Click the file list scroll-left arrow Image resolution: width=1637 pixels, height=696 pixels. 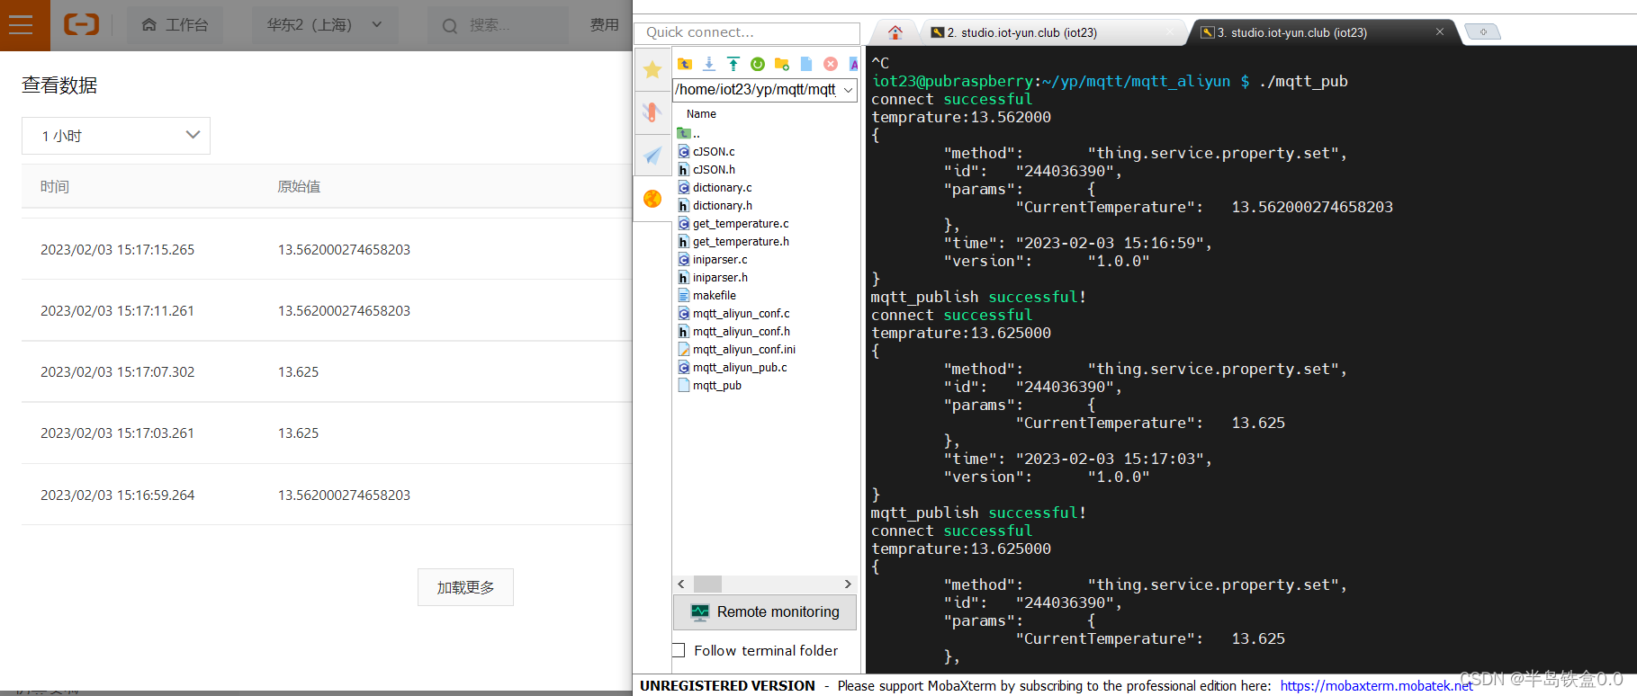pos(681,584)
